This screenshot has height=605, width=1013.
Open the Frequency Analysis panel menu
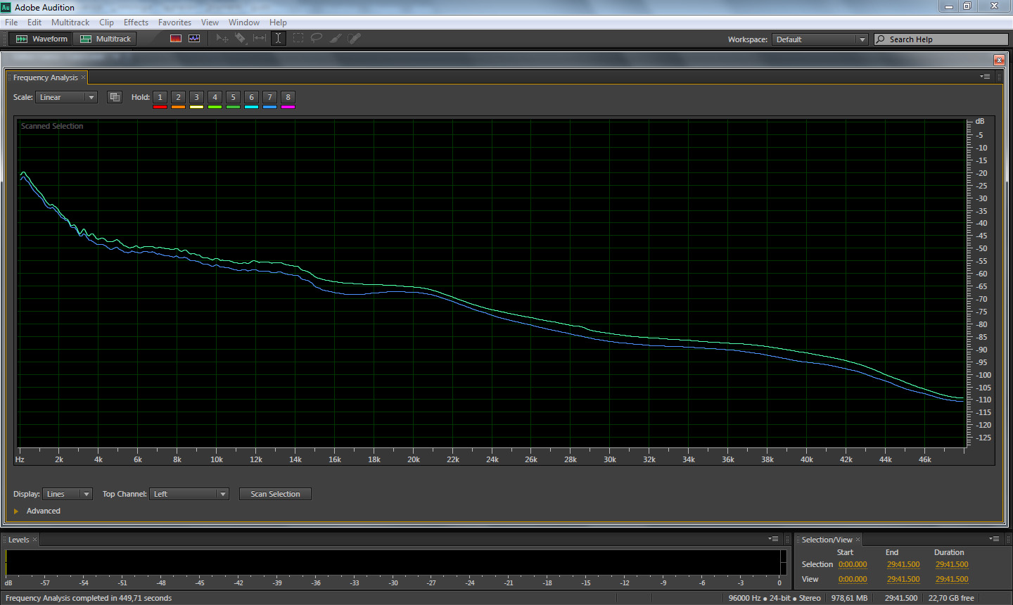tap(985, 77)
